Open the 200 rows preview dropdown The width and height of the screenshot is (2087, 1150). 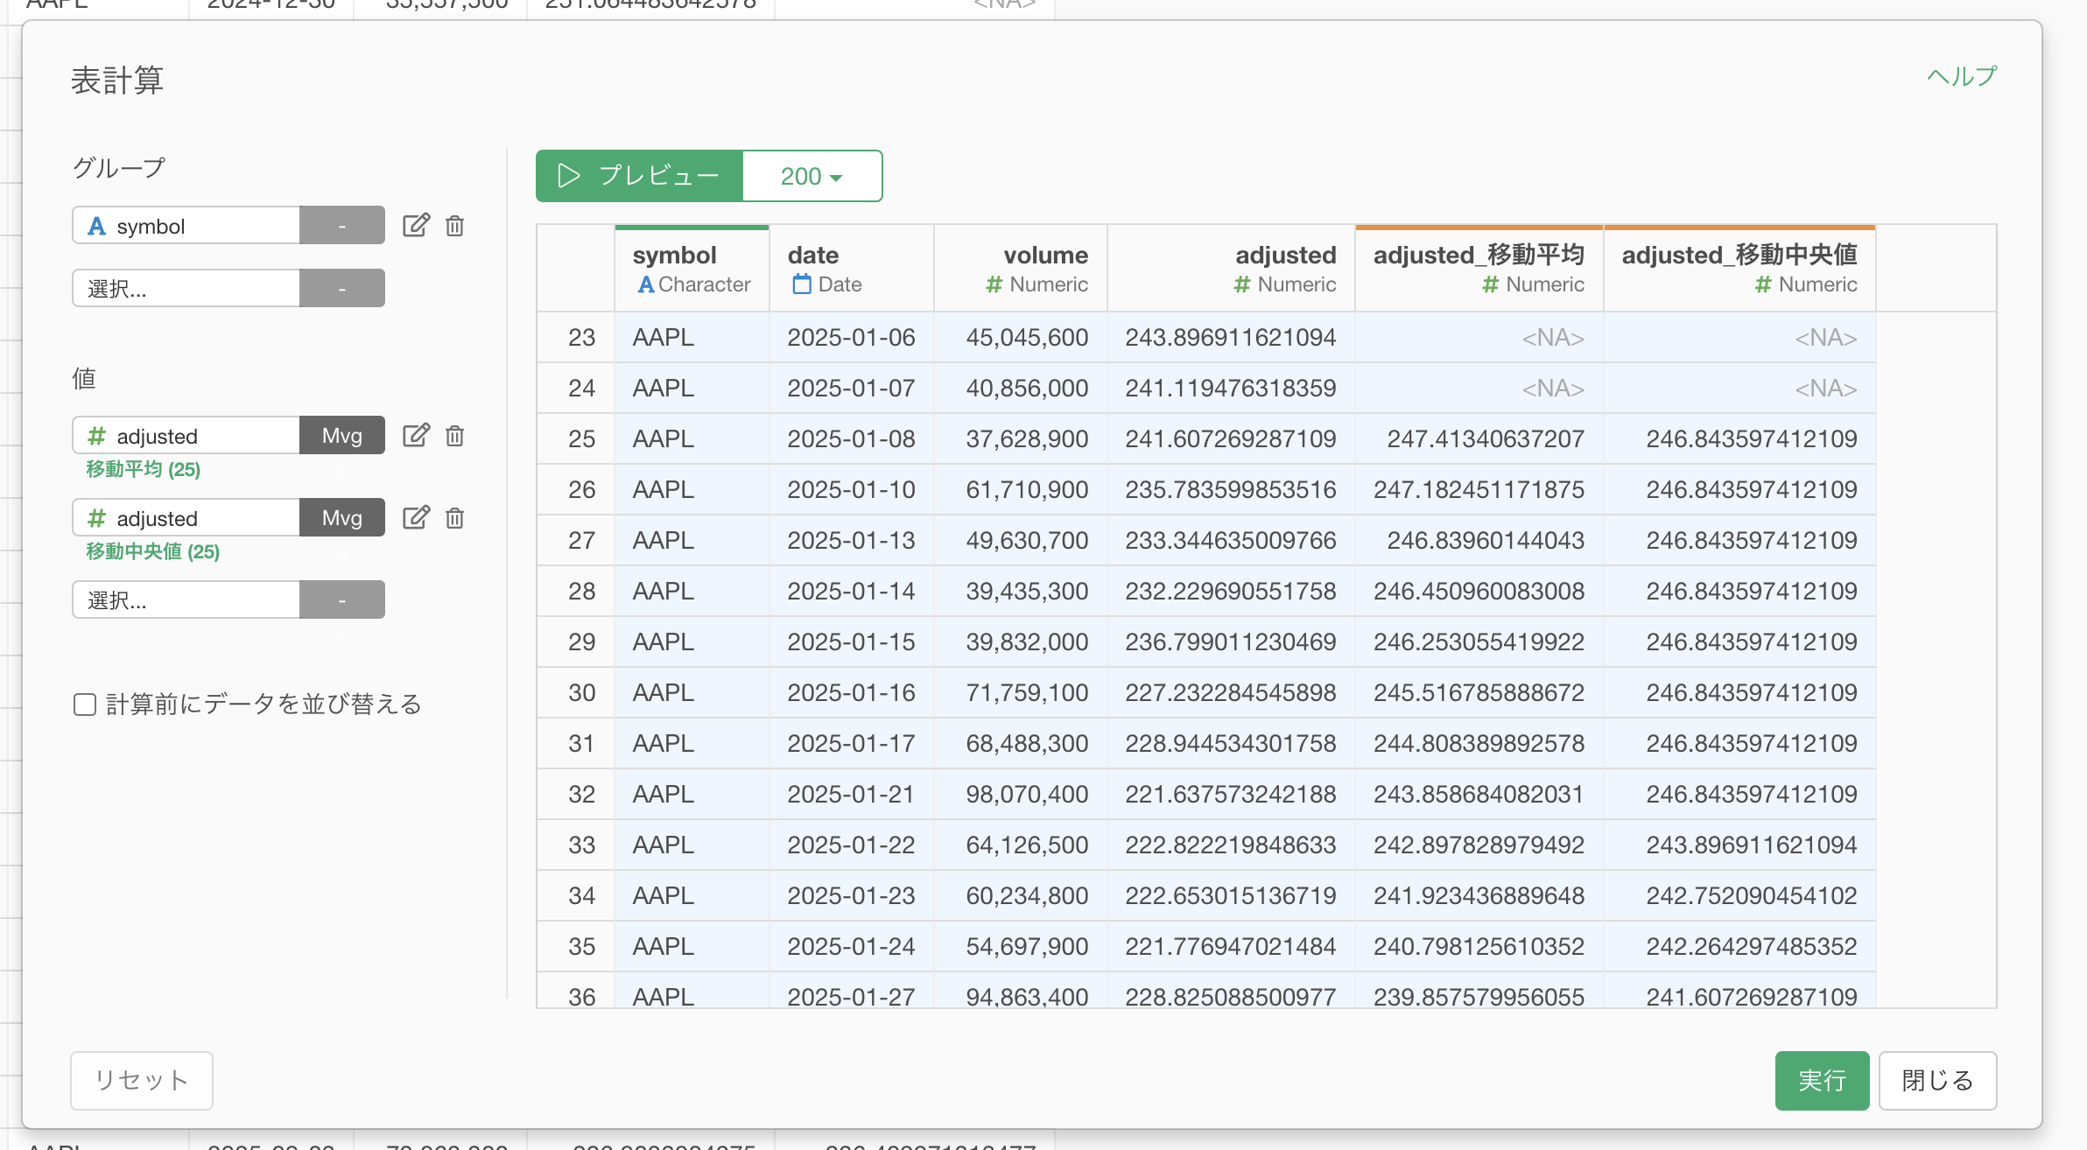(812, 176)
